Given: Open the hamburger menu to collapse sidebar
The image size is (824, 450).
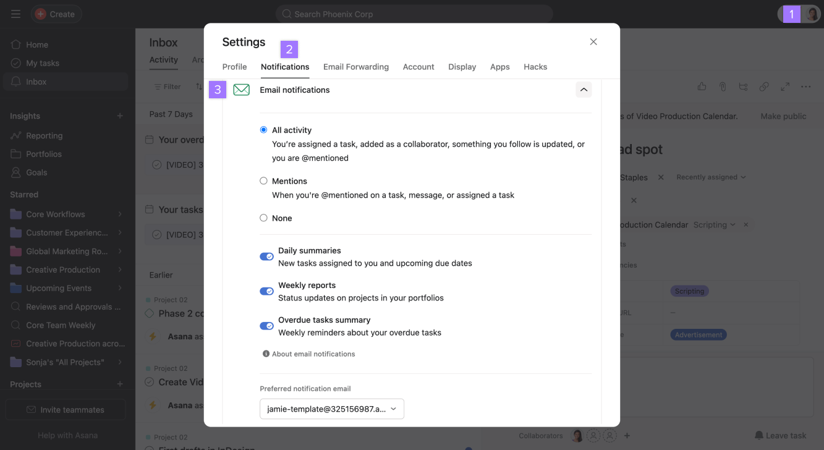Looking at the screenshot, I should pyautogui.click(x=15, y=14).
